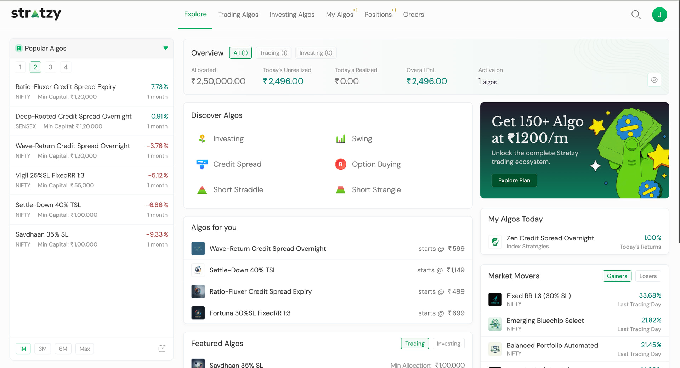Open popular algos in external view icon

pos(162,349)
